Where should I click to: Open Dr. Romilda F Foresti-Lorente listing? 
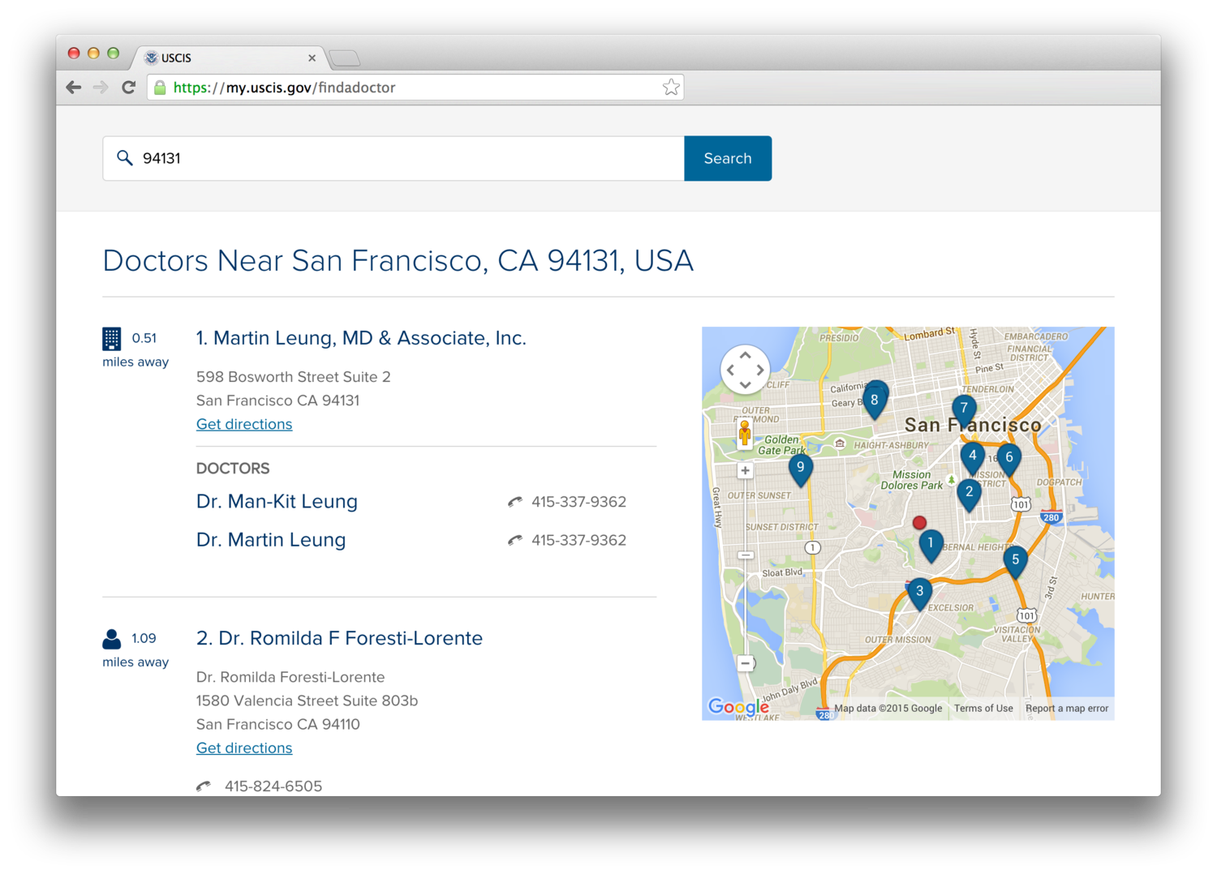point(339,638)
